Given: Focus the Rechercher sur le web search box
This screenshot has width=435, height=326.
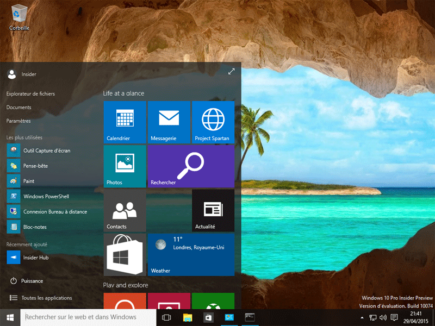Looking at the screenshot, I should (88, 317).
